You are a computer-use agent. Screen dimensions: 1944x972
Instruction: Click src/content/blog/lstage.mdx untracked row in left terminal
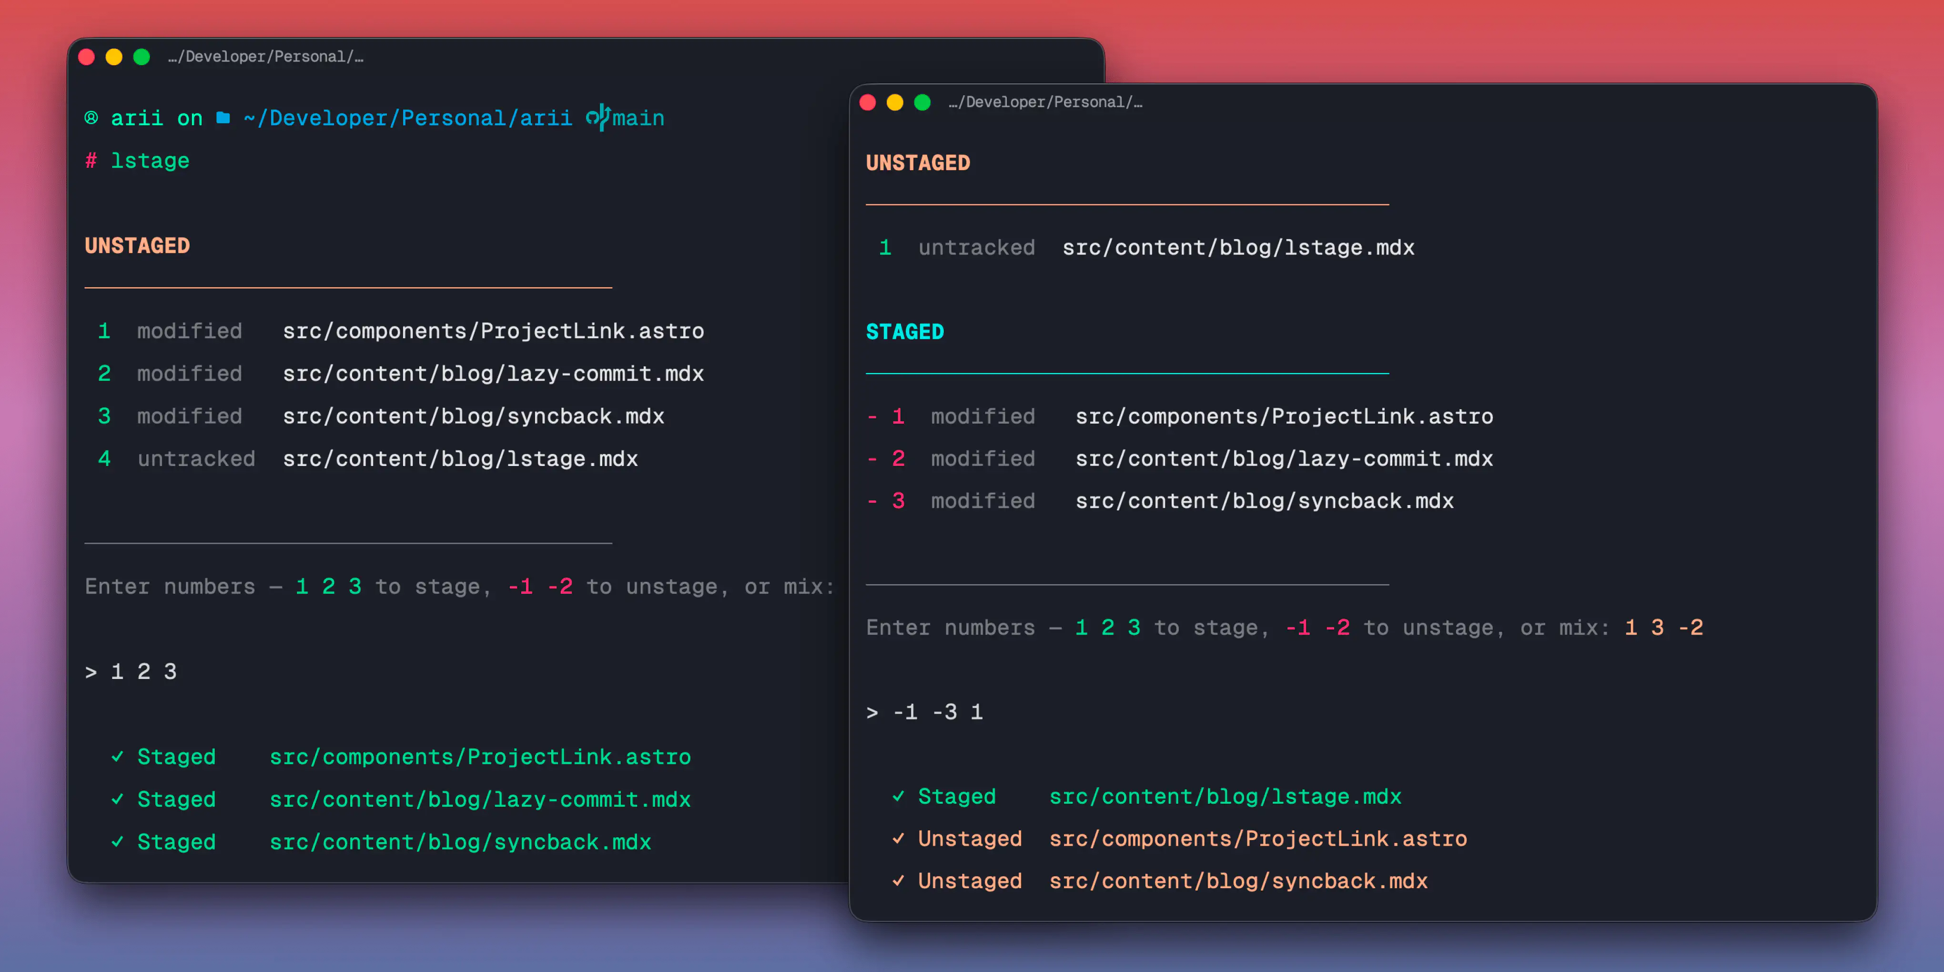click(460, 458)
